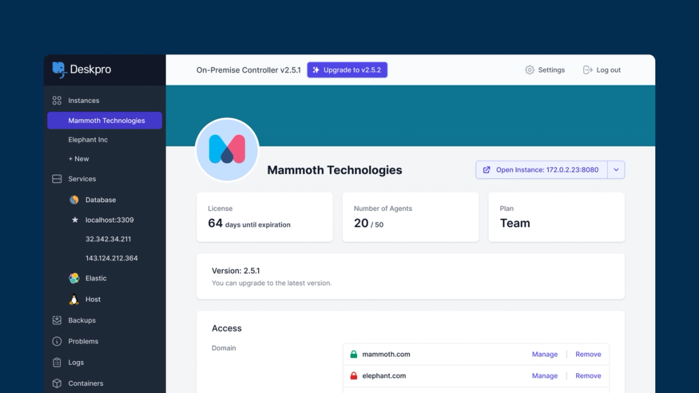Click Open Instance: 172.0.2.23:8080 button
This screenshot has width=699, height=393.
(x=541, y=170)
